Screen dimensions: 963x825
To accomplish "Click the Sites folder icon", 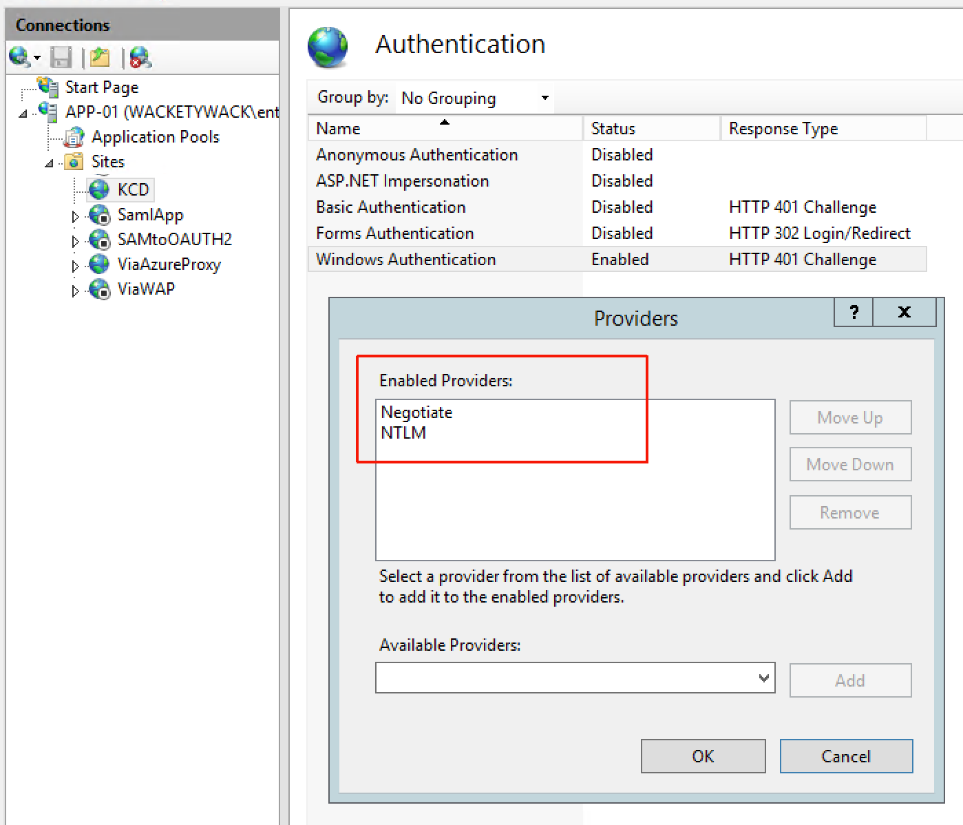I will pos(74,162).
